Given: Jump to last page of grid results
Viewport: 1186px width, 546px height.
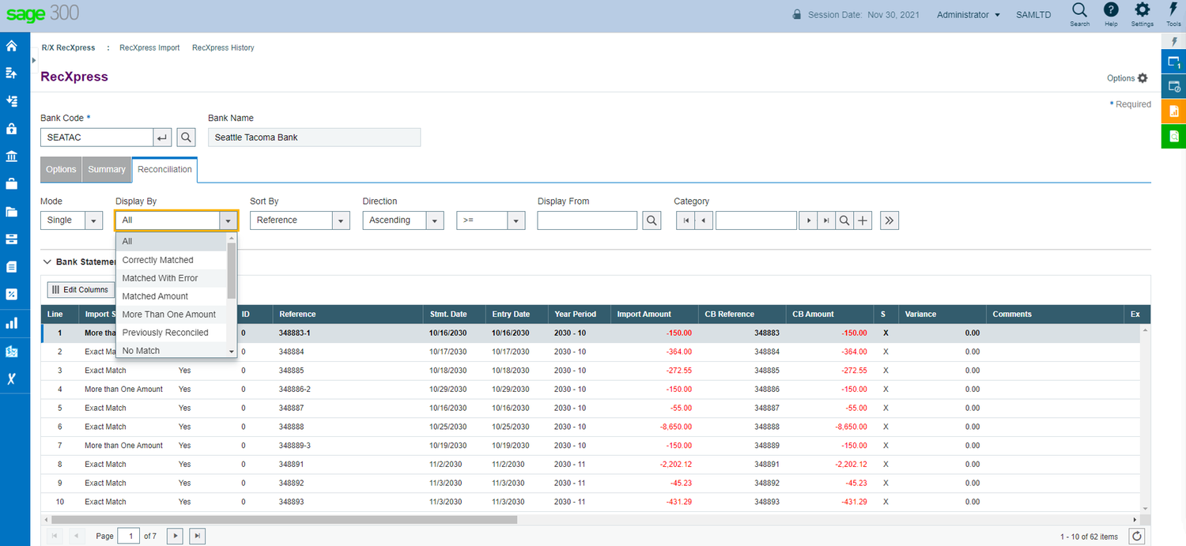Looking at the screenshot, I should (x=198, y=537).
